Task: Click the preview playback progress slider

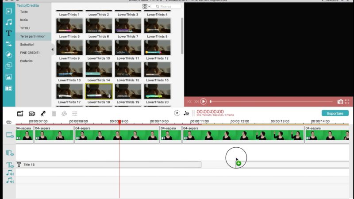Action: (x=270, y=102)
